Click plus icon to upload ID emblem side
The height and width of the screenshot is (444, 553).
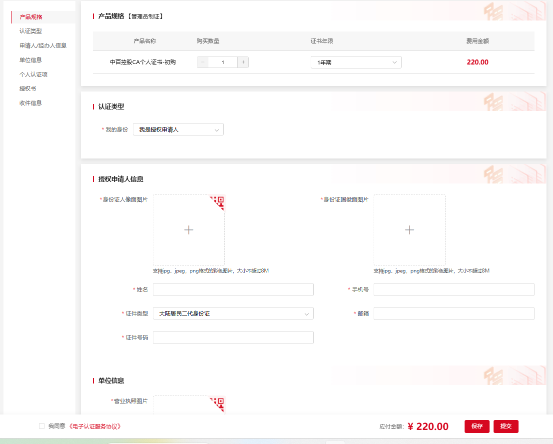[x=410, y=230]
